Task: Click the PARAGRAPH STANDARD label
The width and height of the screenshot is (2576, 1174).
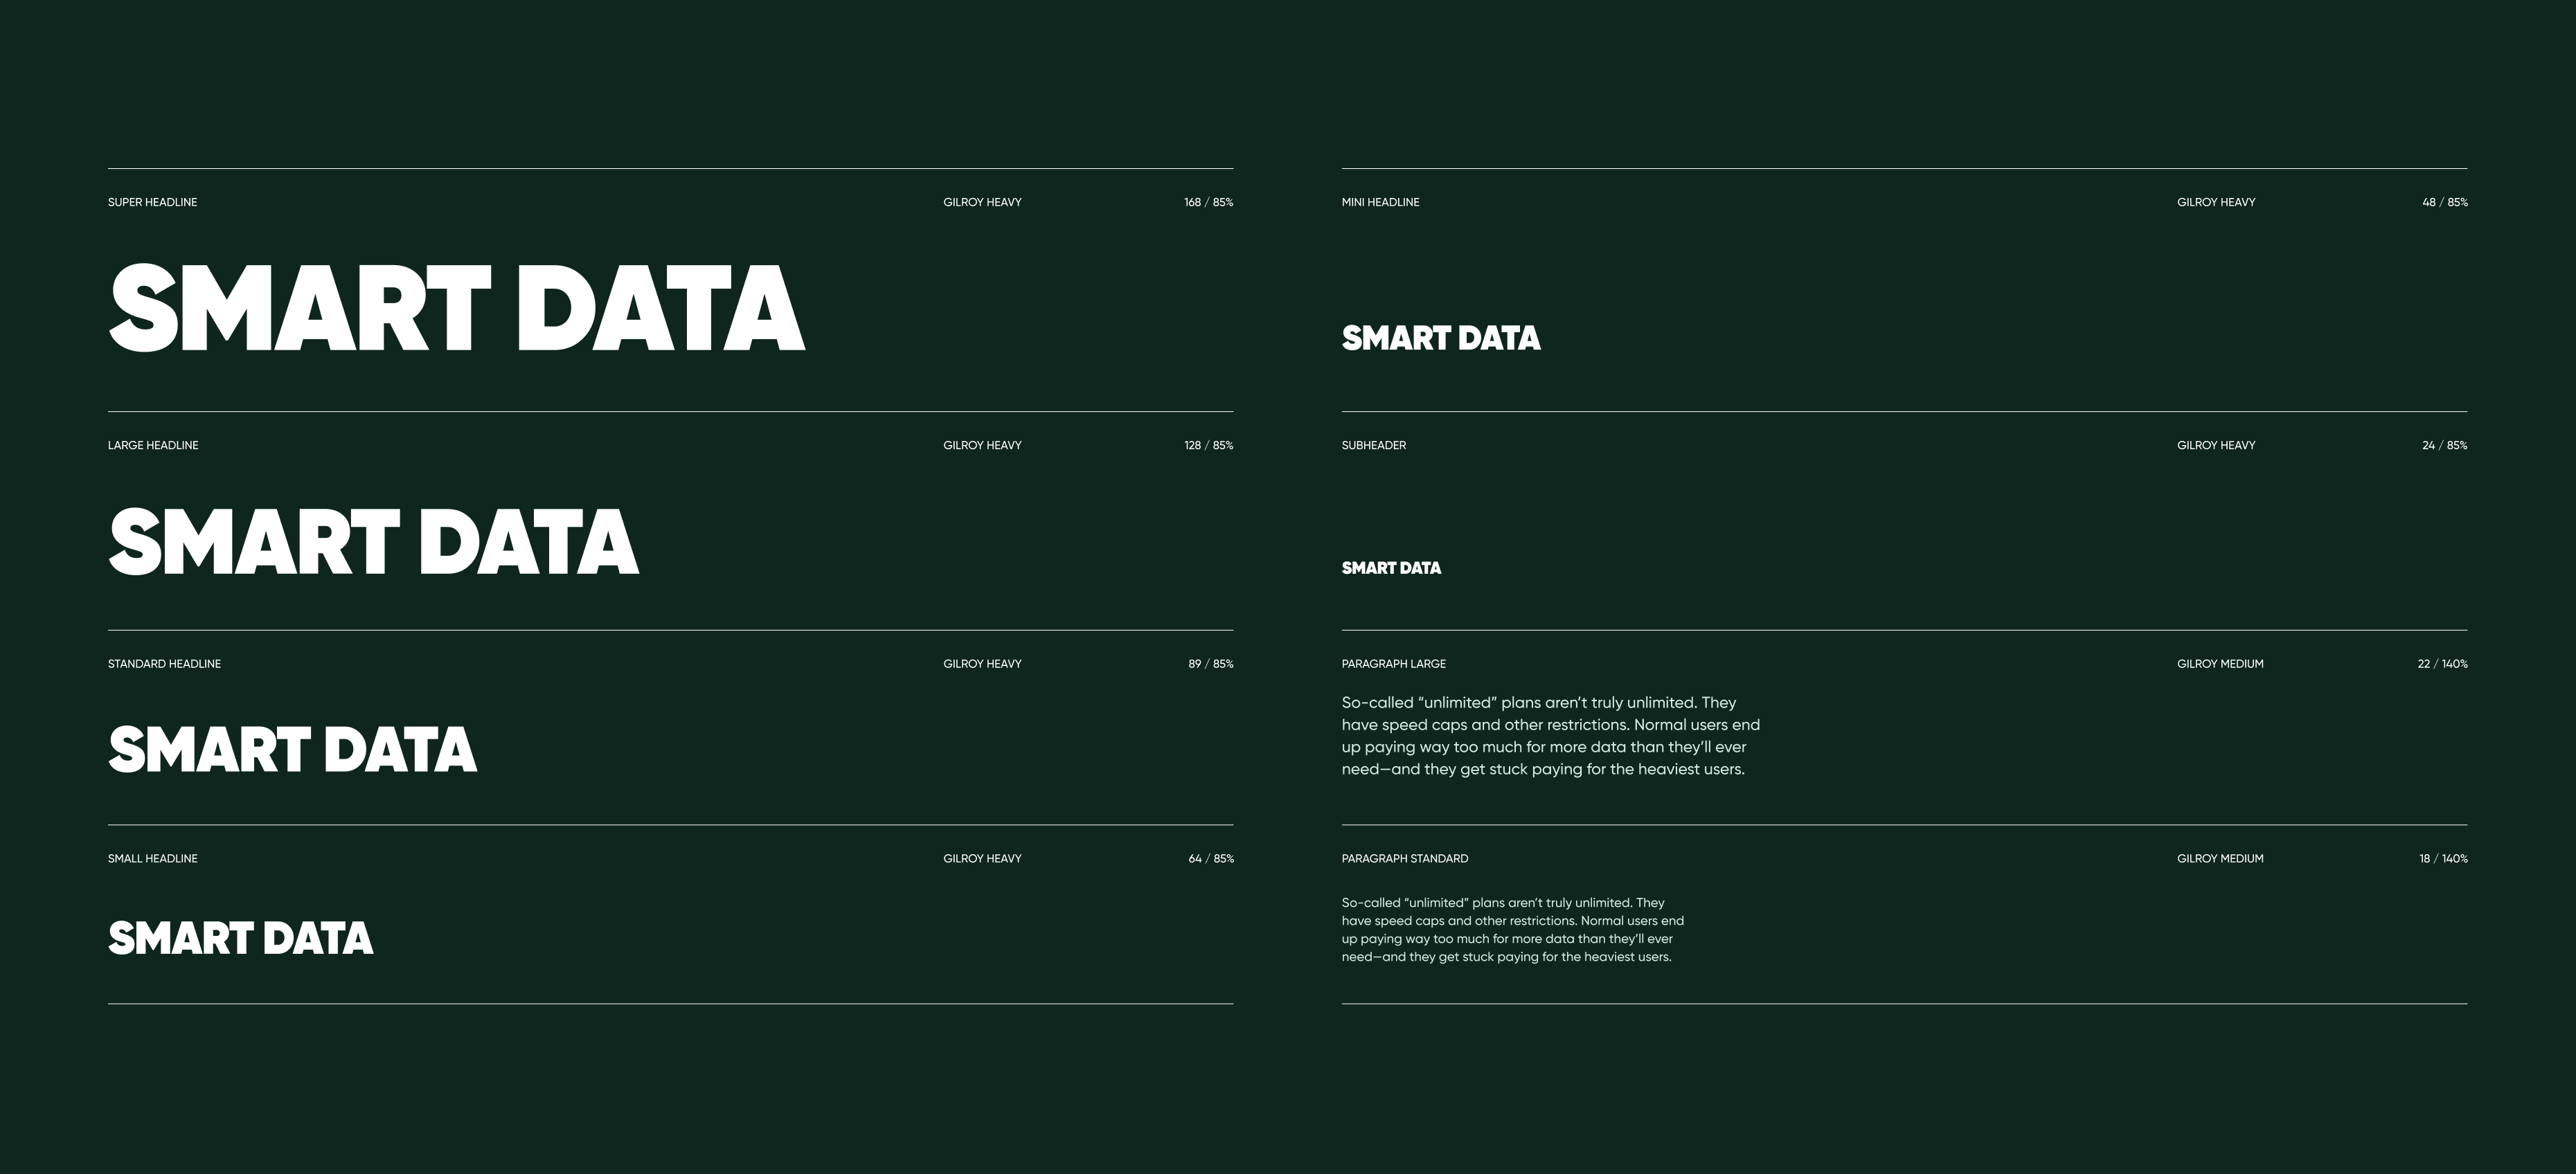Action: [1404, 859]
